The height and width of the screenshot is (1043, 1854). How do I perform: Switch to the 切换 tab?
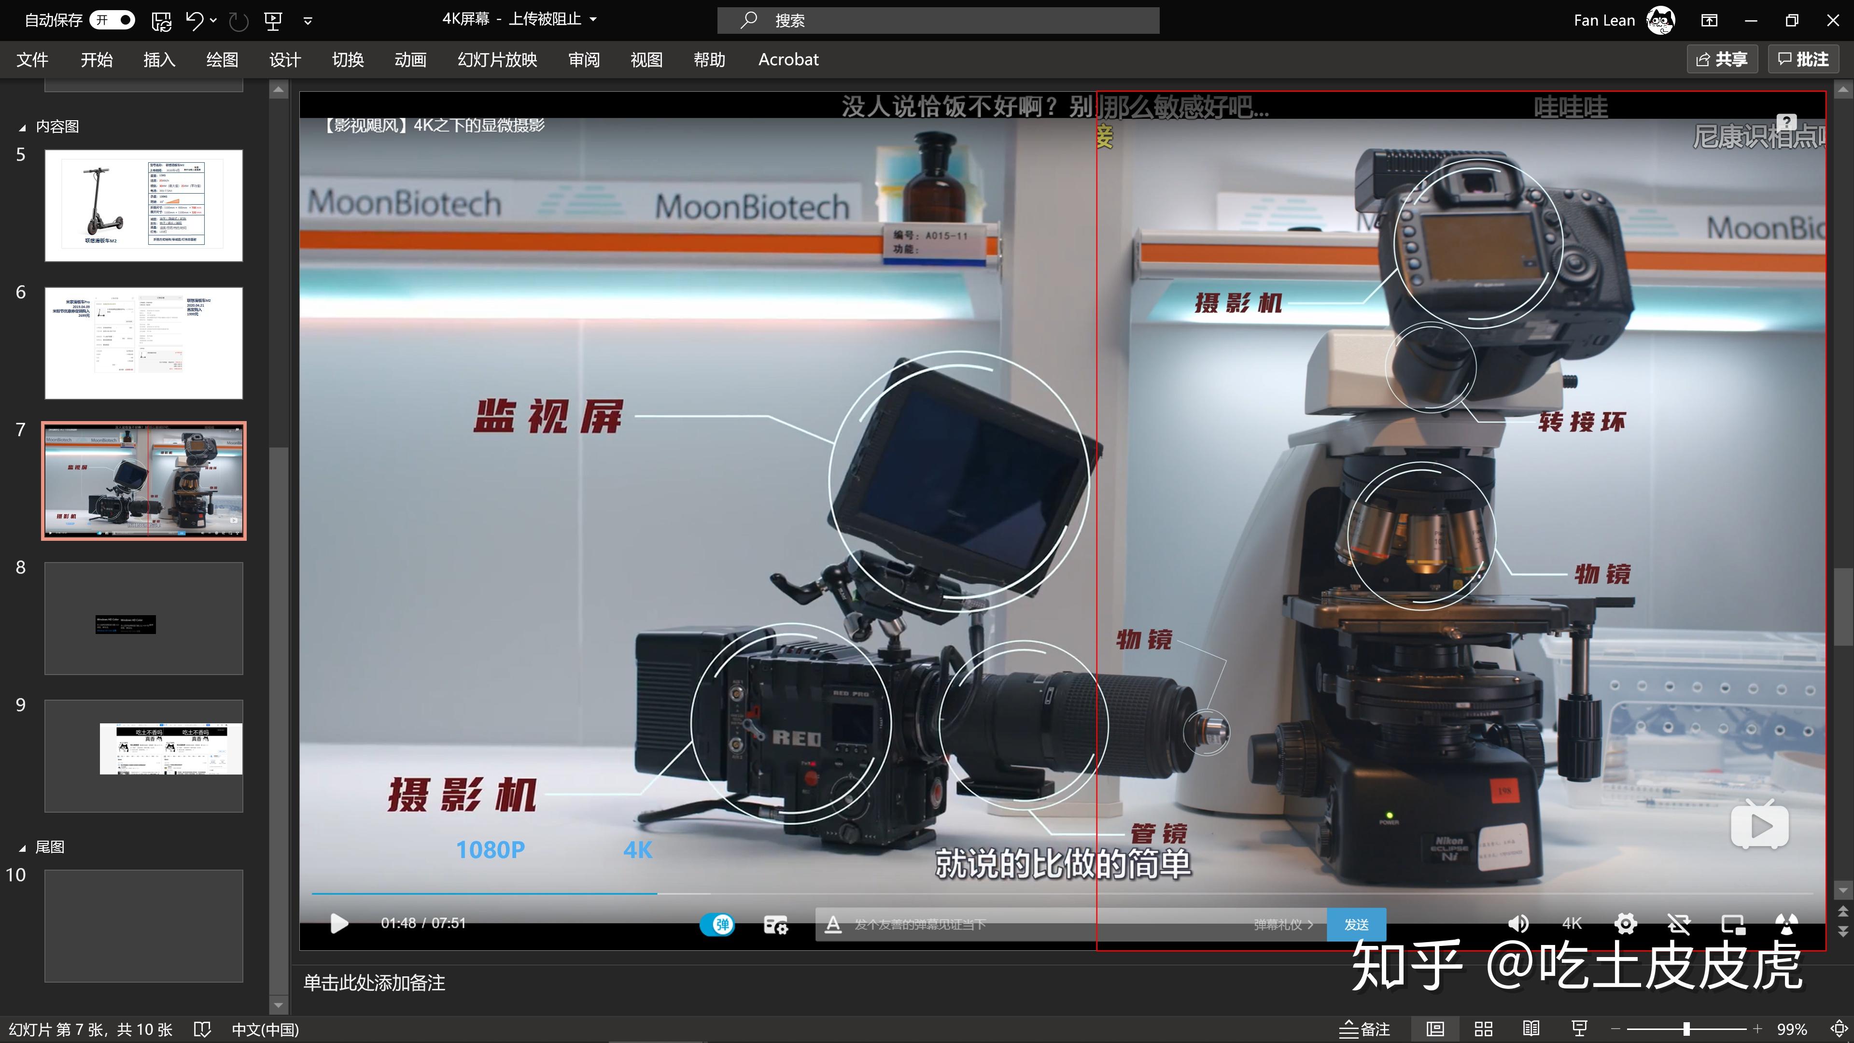pos(348,60)
